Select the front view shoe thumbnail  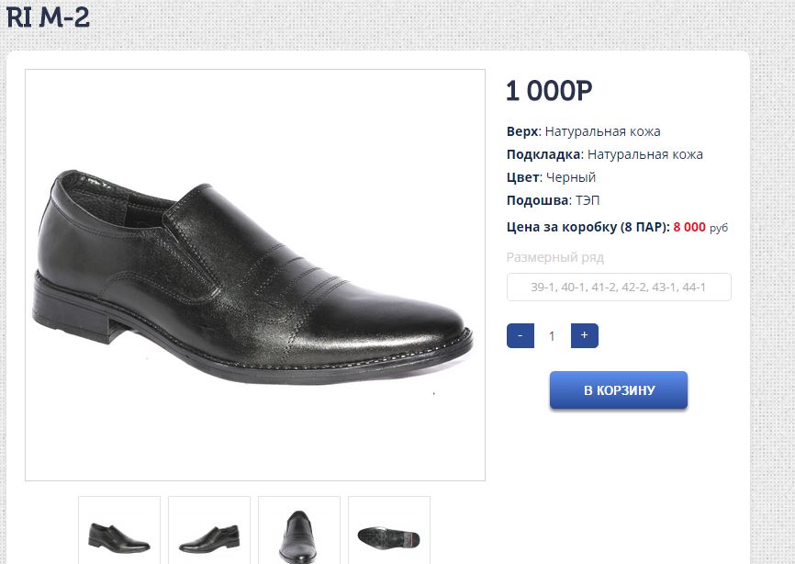pyautogui.click(x=299, y=534)
